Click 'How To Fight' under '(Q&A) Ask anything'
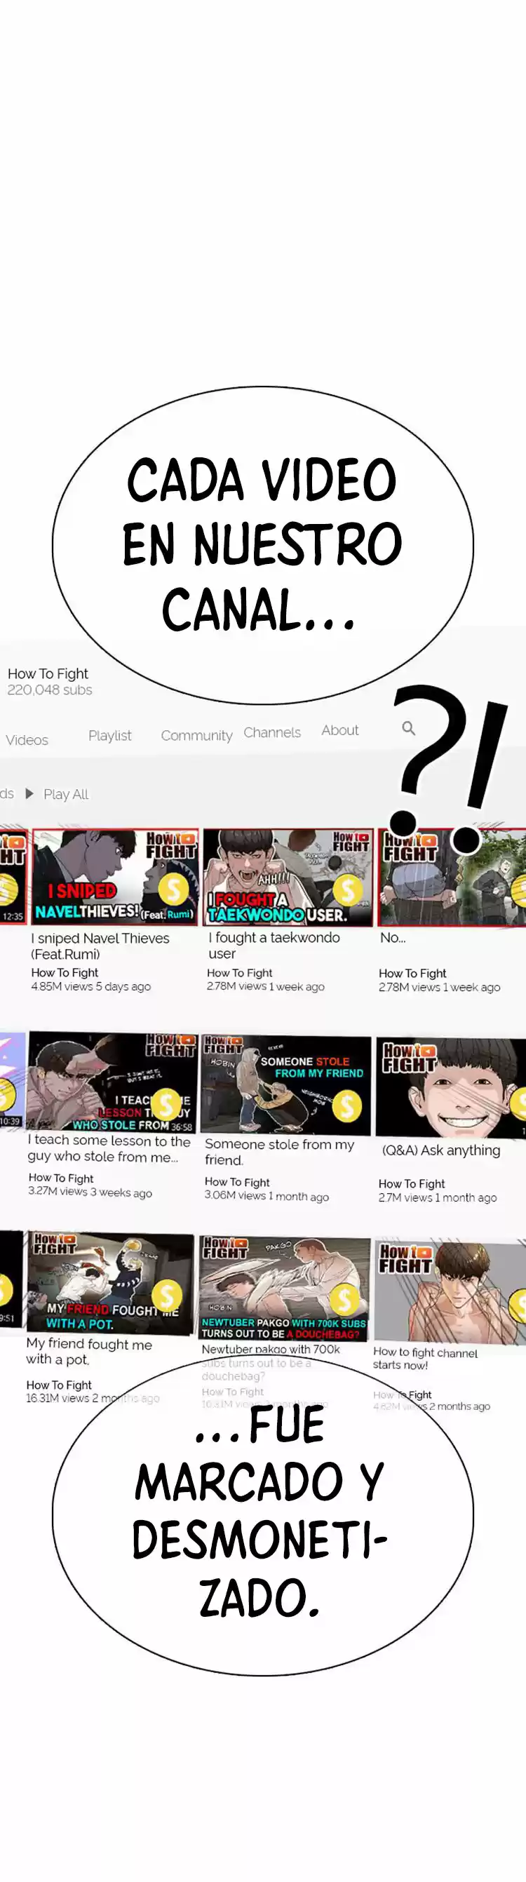 click(411, 1183)
